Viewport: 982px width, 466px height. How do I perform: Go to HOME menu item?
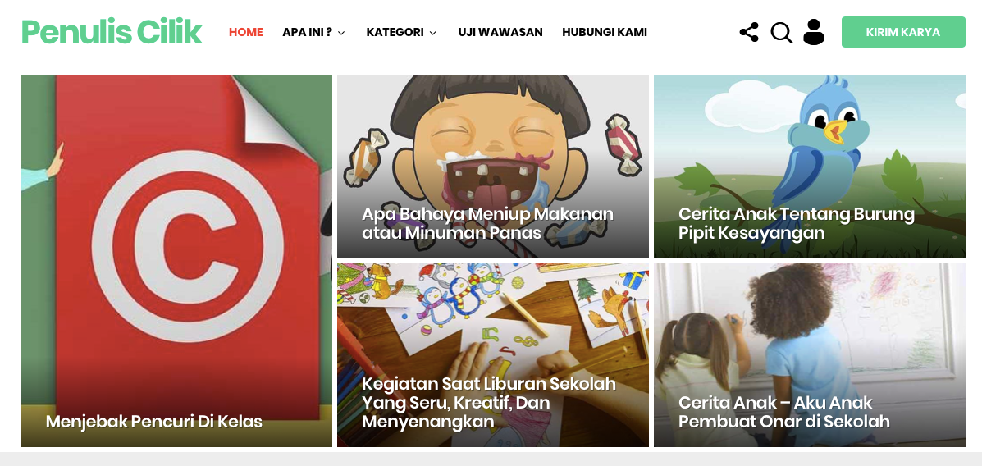click(x=245, y=32)
